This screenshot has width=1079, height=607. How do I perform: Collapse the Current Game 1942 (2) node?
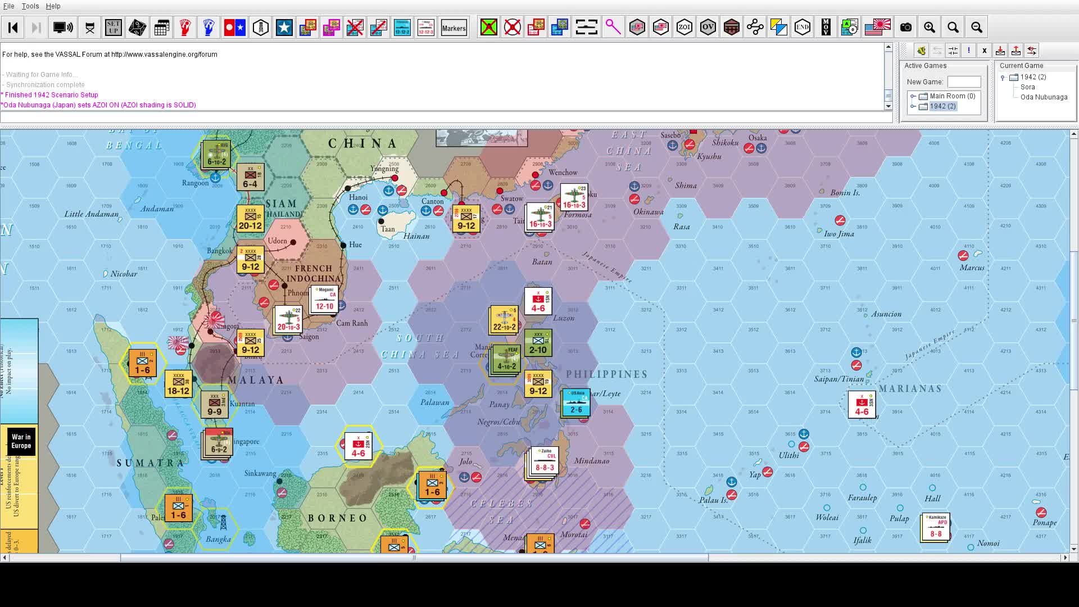tap(1003, 78)
